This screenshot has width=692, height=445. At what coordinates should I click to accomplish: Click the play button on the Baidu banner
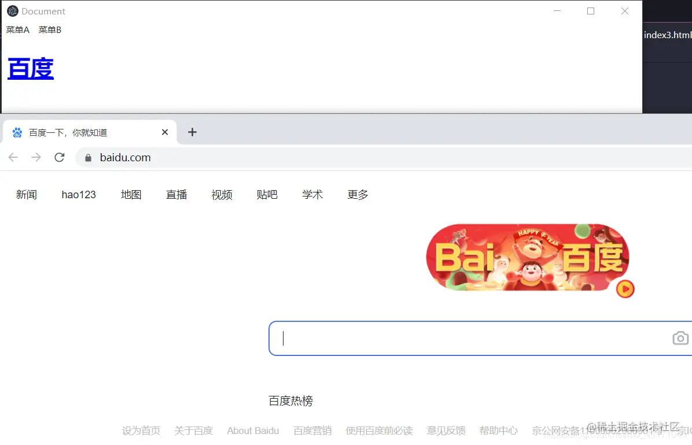point(624,290)
